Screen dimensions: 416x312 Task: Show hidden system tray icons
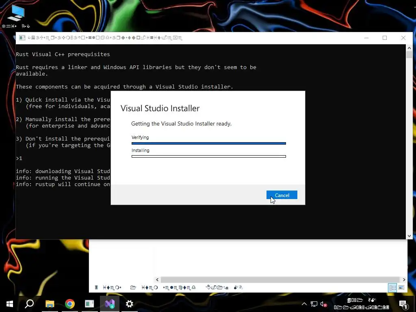click(304, 304)
